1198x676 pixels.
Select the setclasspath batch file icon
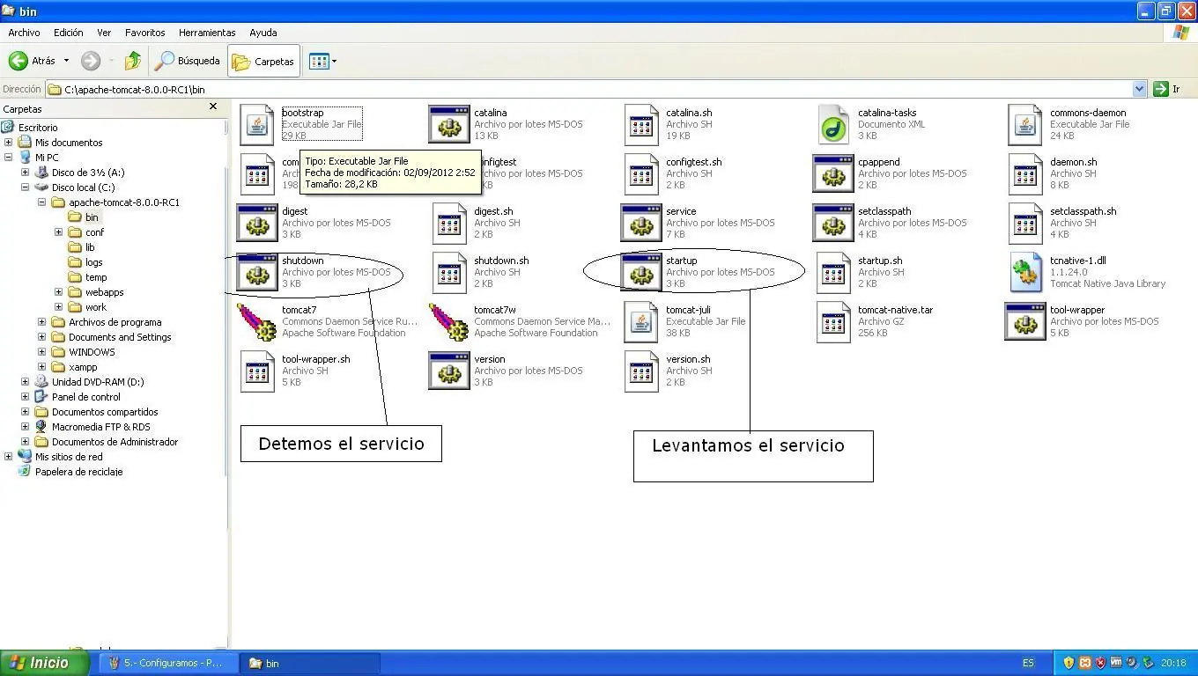pyautogui.click(x=833, y=224)
